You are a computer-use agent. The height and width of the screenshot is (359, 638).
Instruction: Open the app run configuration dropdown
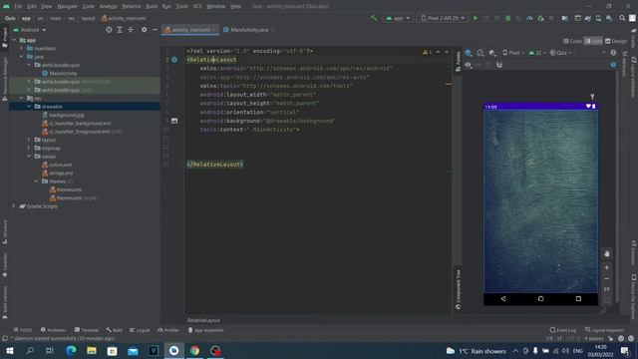click(398, 18)
